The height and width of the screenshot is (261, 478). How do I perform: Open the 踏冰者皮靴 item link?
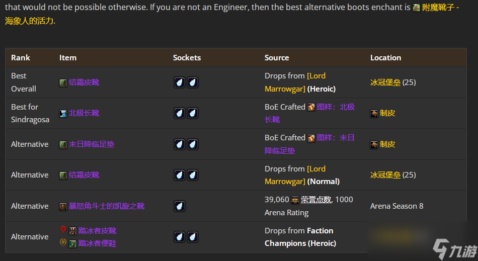[97, 230]
